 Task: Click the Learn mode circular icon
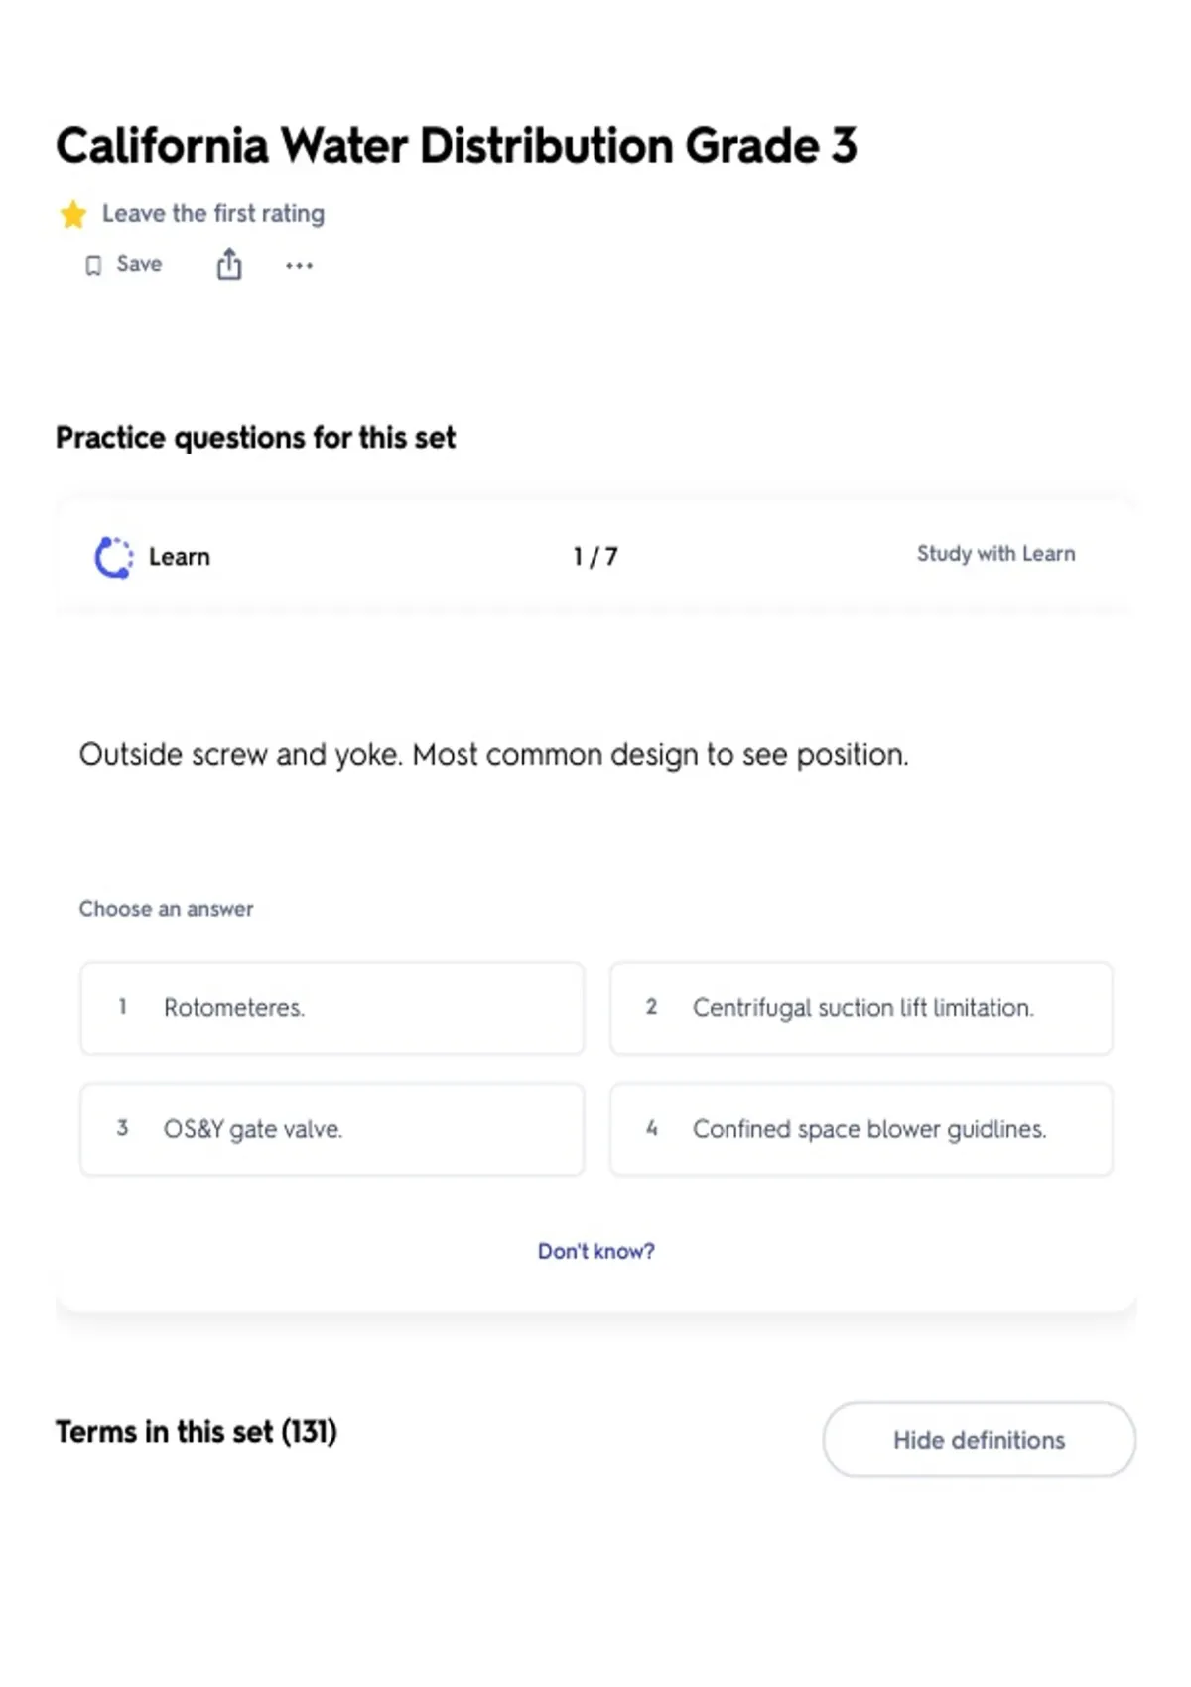point(114,557)
